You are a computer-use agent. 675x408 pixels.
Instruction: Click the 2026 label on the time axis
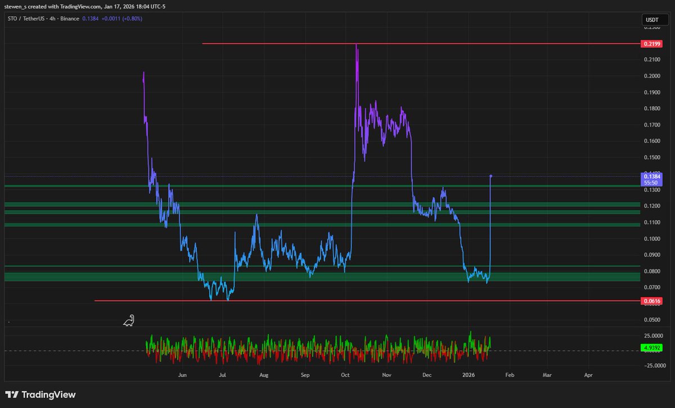[468, 374]
